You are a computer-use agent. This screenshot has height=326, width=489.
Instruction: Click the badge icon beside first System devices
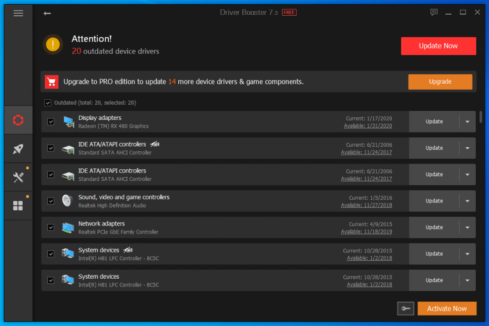[x=128, y=250]
